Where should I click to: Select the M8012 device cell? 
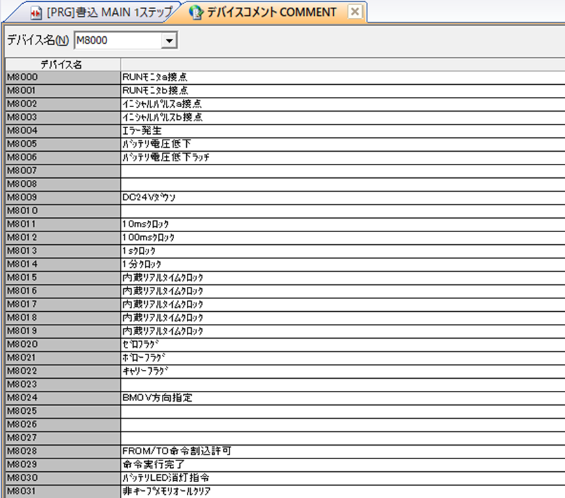tap(63, 237)
